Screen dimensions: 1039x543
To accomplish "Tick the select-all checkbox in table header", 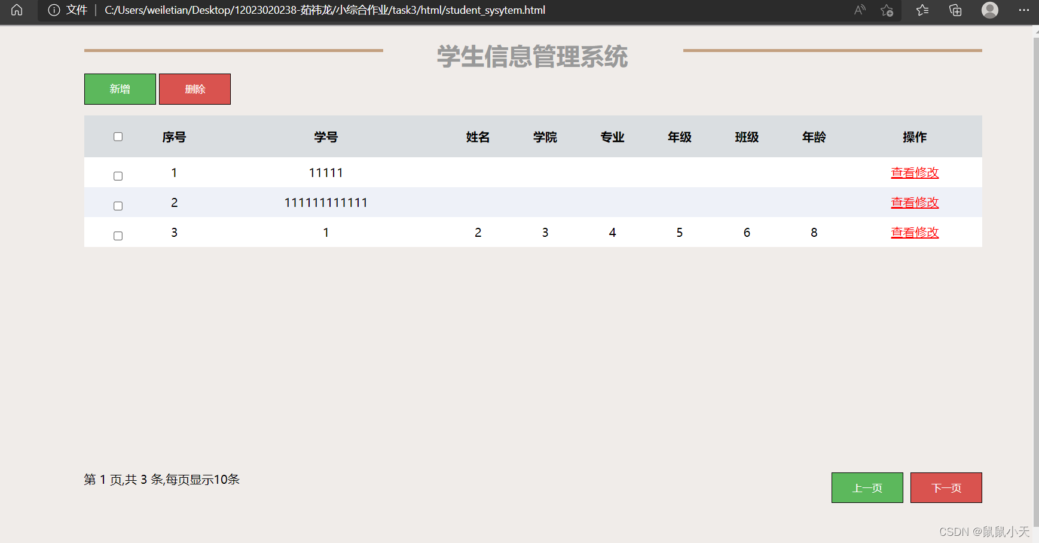I will tap(118, 136).
